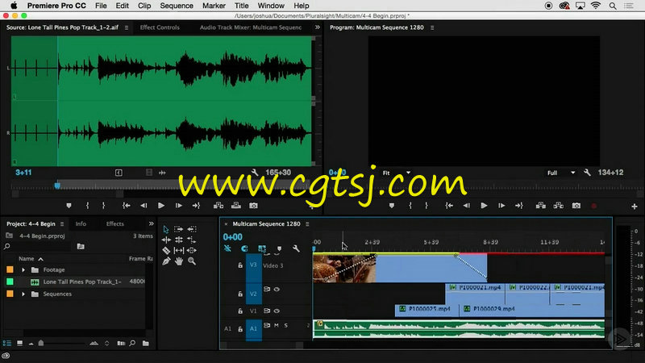Open Automate to Sequence in Project panel
This screenshot has width=645, height=363.
[121, 343]
